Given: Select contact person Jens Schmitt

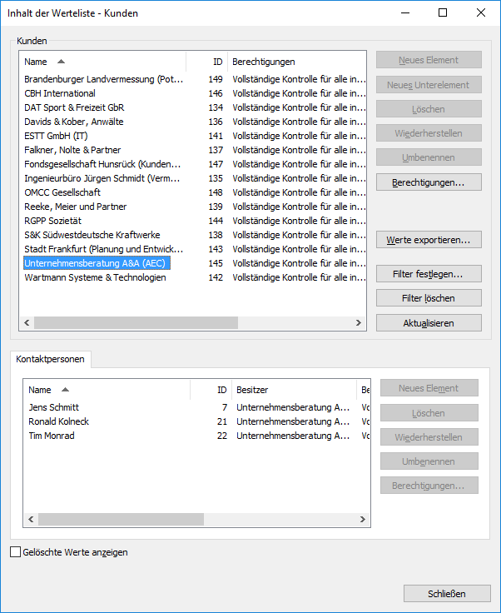Looking at the screenshot, I should coord(53,407).
